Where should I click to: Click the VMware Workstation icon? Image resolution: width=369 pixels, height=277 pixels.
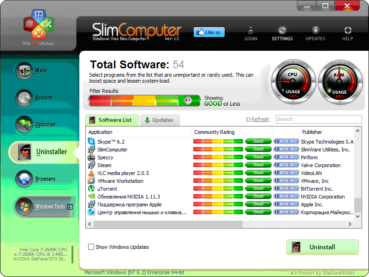(91, 181)
